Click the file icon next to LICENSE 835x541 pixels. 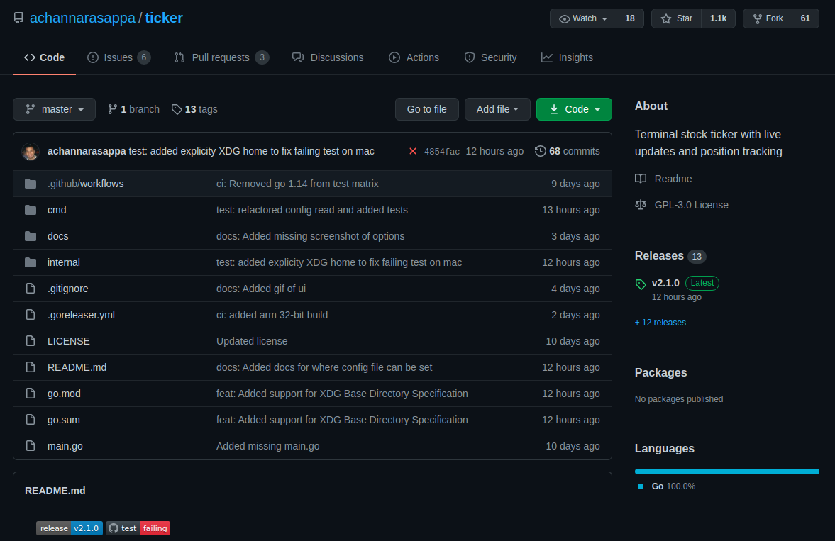(31, 341)
